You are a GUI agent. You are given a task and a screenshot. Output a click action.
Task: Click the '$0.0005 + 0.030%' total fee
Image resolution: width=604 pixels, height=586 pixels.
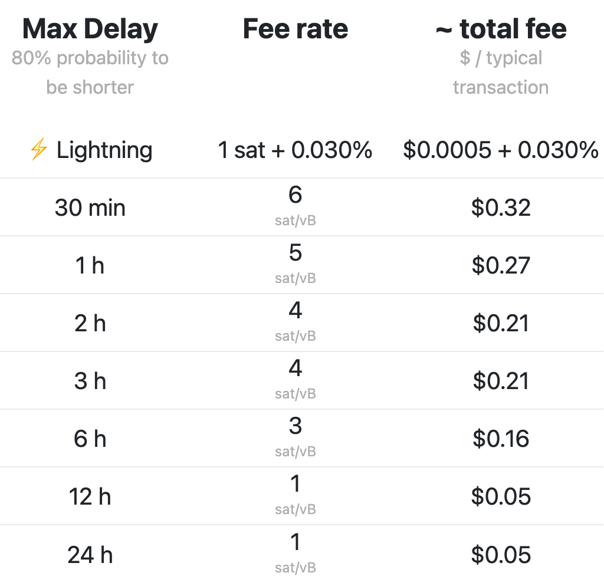501,150
